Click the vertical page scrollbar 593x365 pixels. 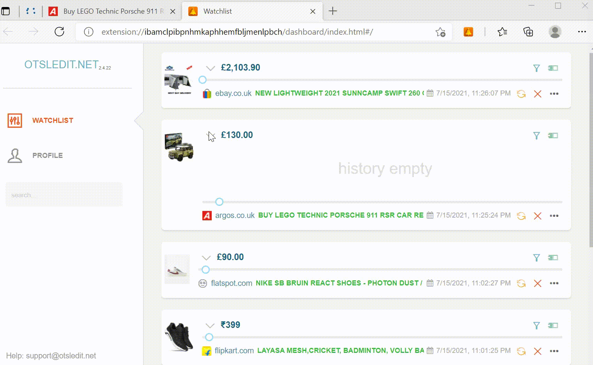pos(591,150)
